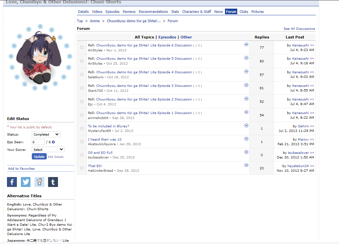Select radio circle for Episode 3 Discussion
Screen dimensions: 339x244
[x=82, y=88]
